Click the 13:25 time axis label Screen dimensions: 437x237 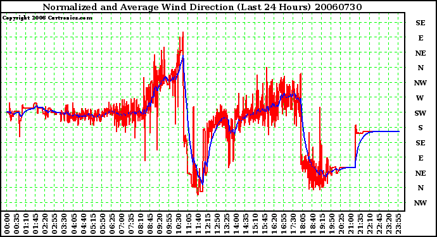tap(226, 224)
